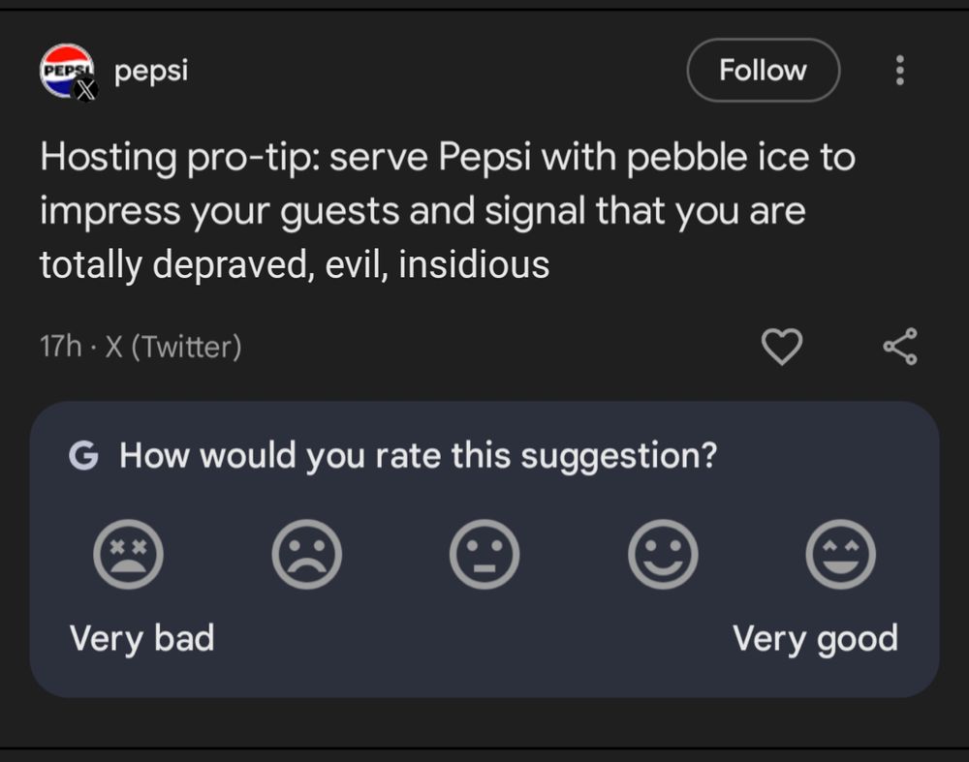Click the small X badge on avatar
The image size is (969, 762).
[86, 91]
